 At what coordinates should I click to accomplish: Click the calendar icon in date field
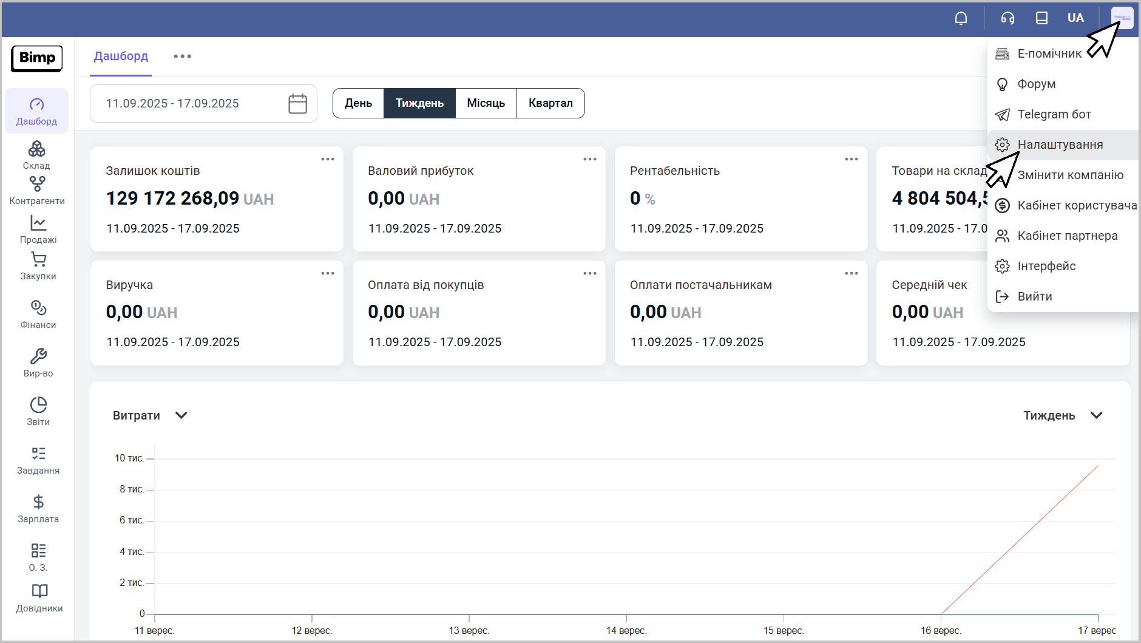tap(297, 104)
